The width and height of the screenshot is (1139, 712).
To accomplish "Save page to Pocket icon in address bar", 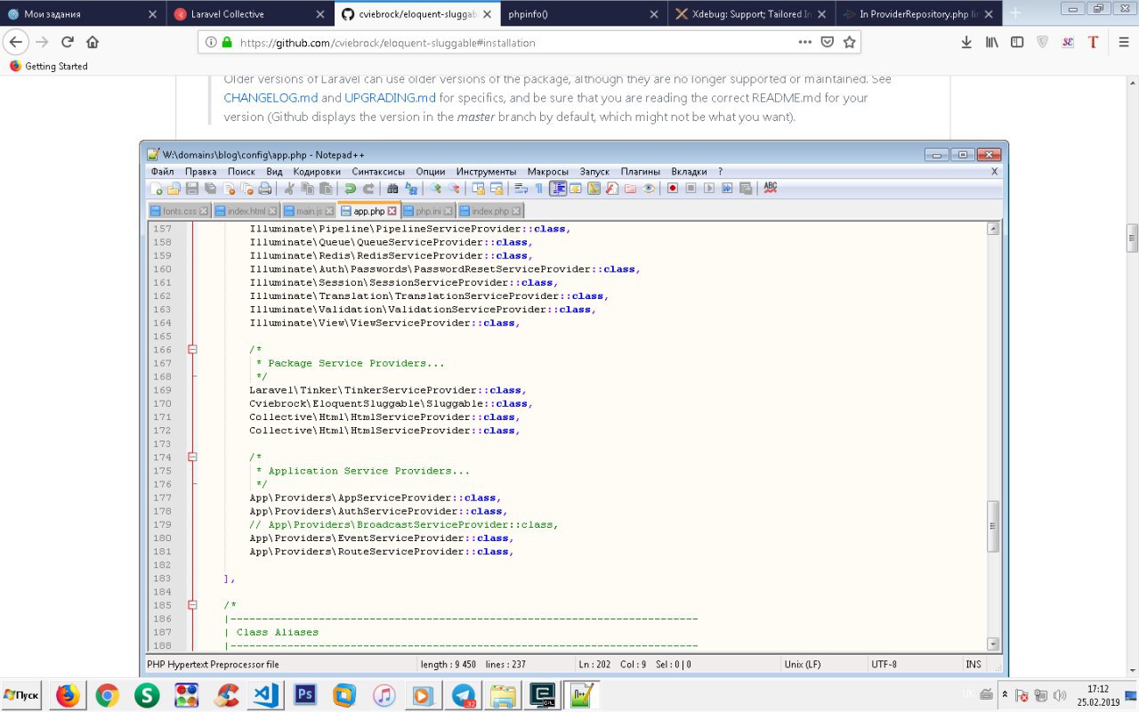I will pyautogui.click(x=828, y=42).
